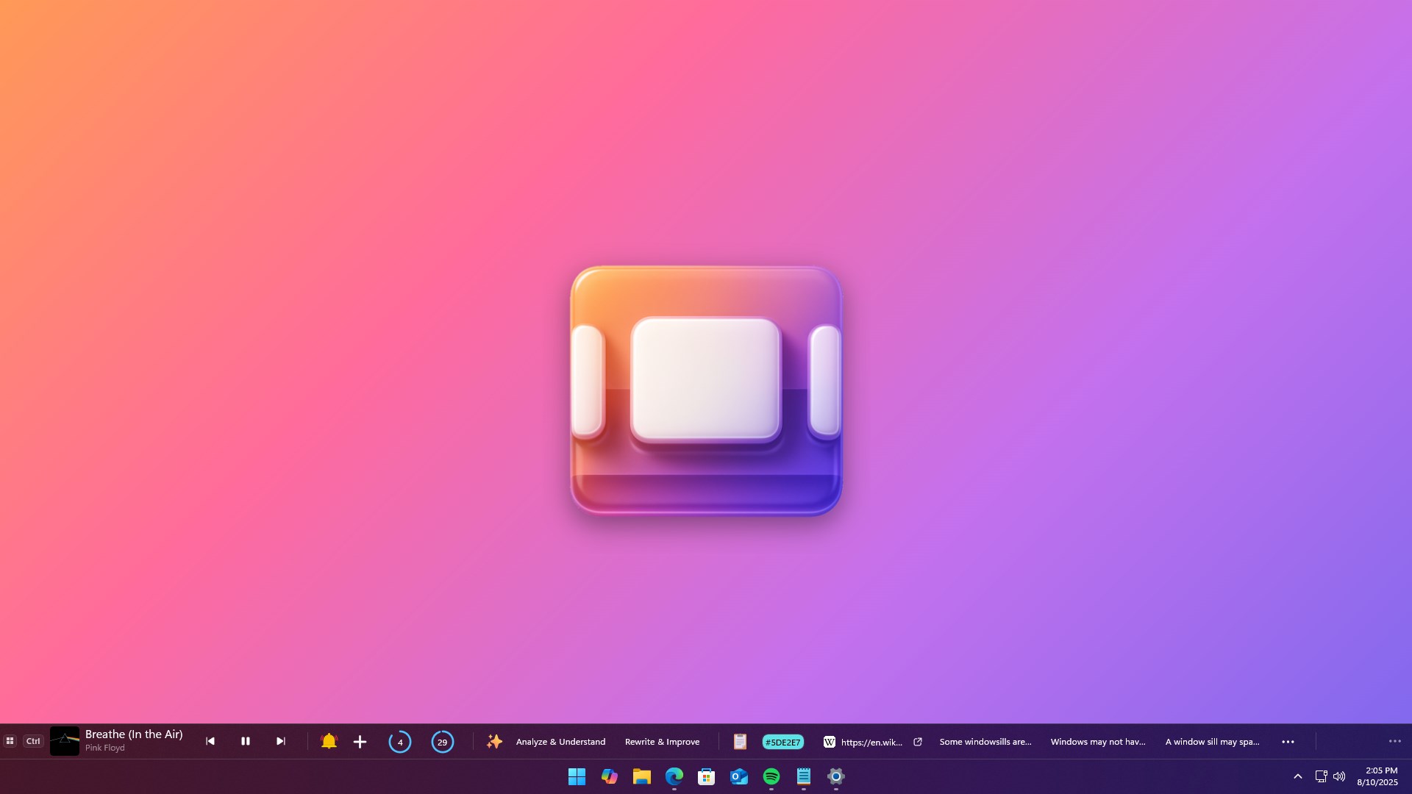Click Breathe (In the Air) album thumbnail
Viewport: 1412px width, 794px height.
(x=65, y=741)
